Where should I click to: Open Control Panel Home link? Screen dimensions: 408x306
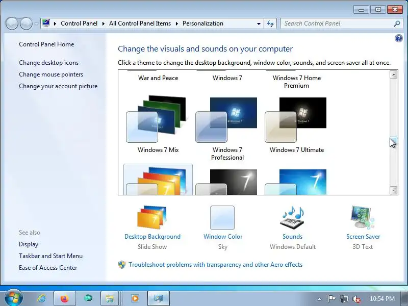tap(46, 44)
